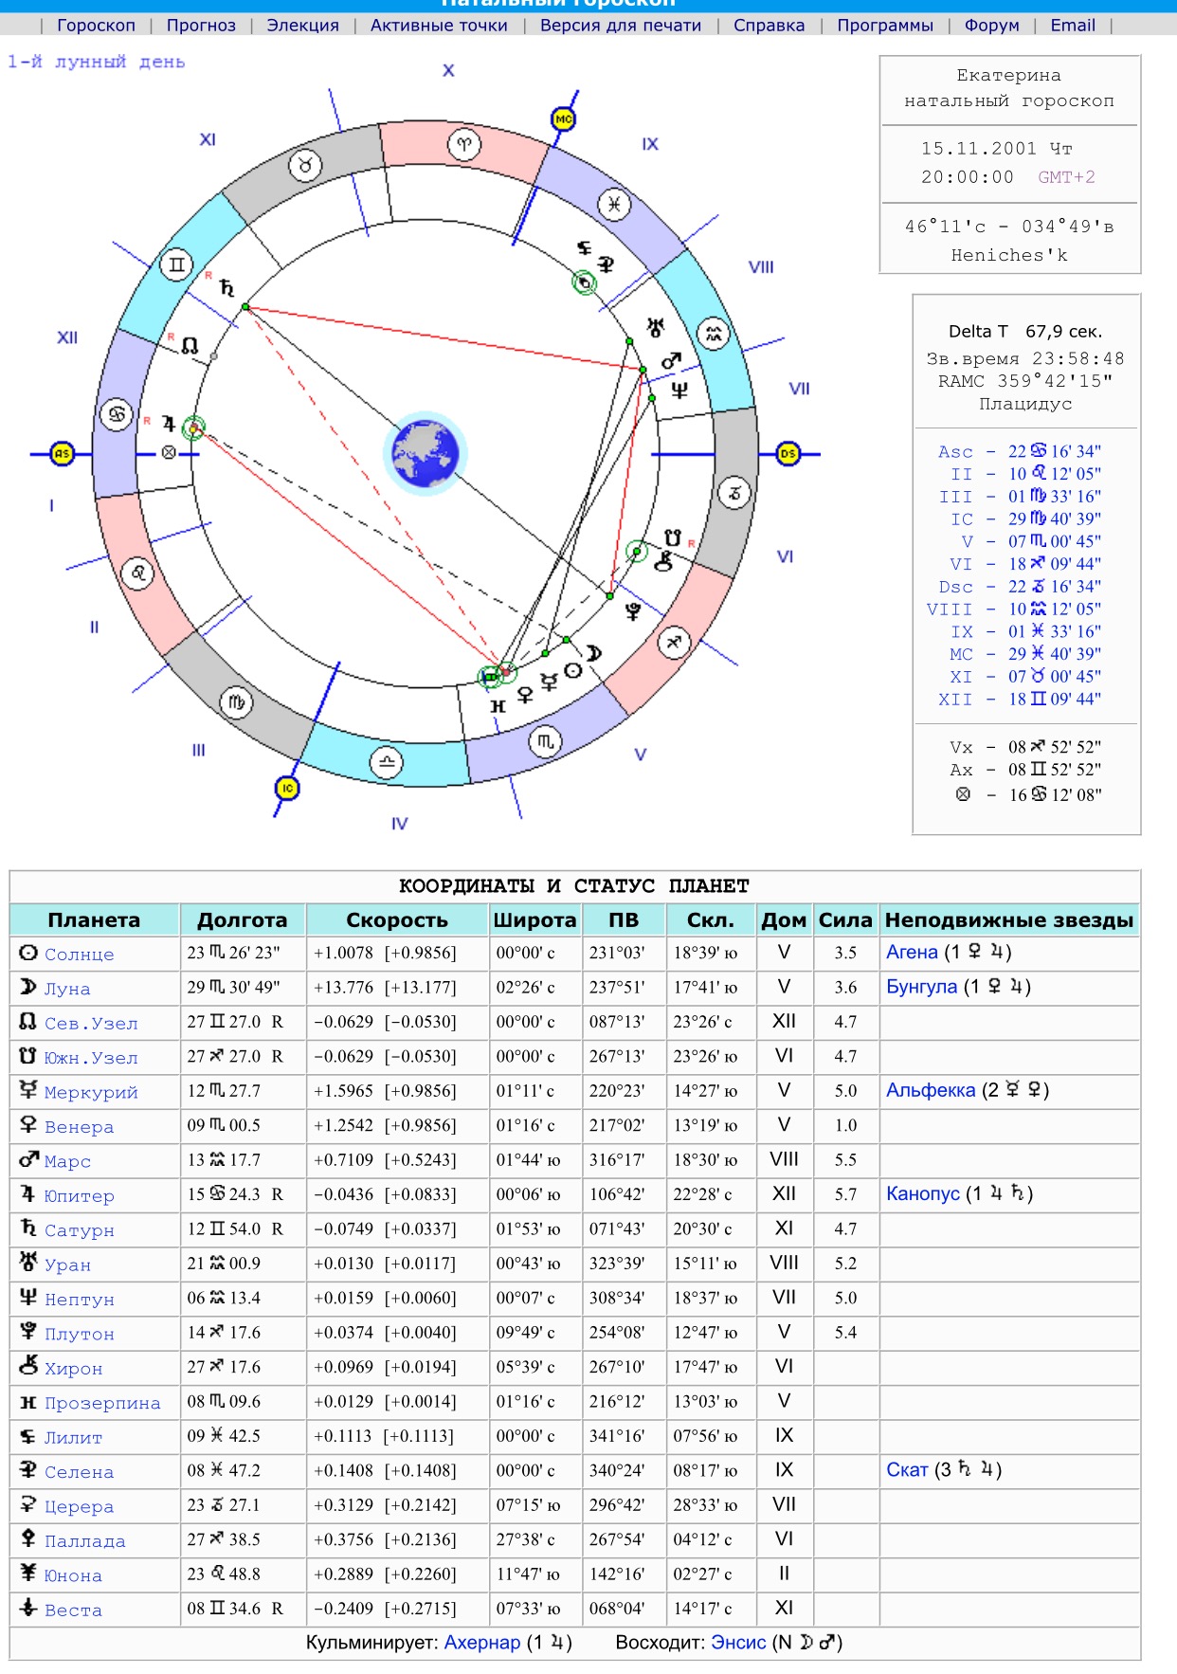Screen dimensions: 1177x1674
Task: Open the Гороскоп menu item
Action: [96, 26]
